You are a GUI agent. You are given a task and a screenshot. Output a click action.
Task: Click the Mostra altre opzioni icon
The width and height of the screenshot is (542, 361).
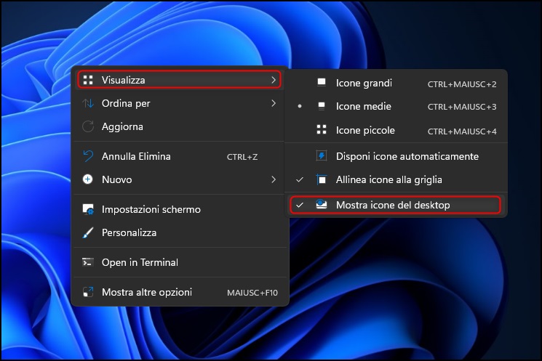pos(88,292)
